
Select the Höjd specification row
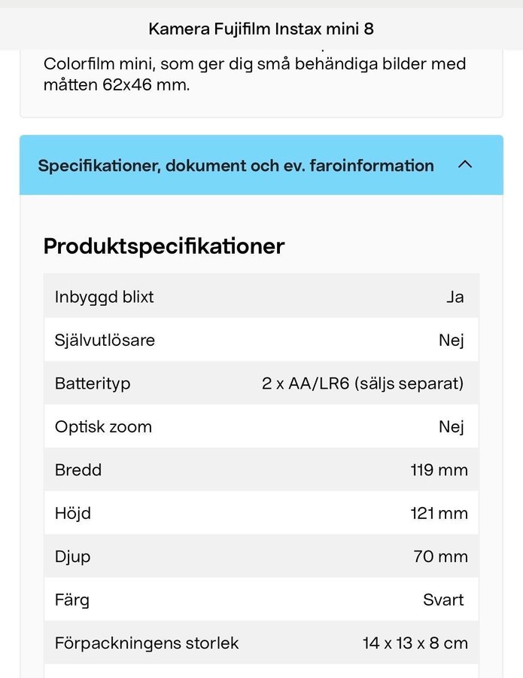coord(261,514)
